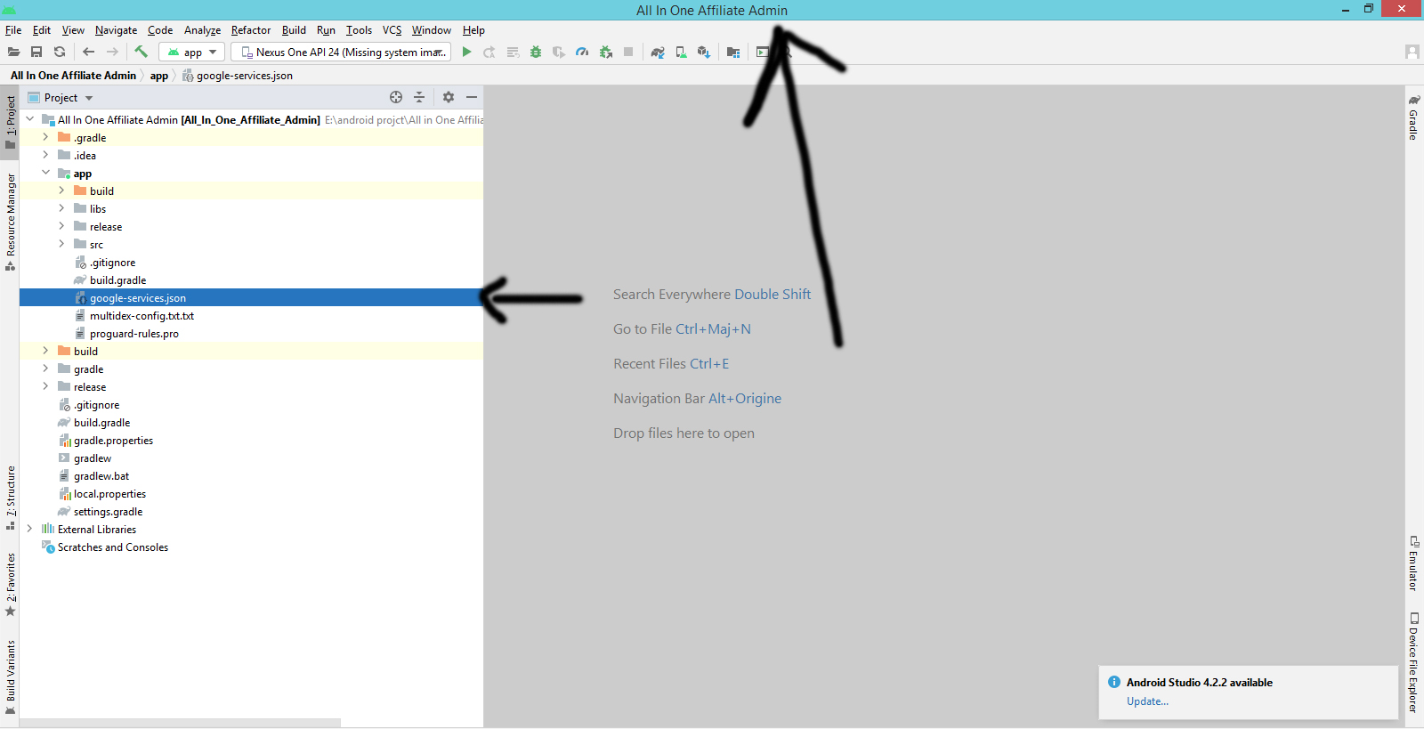
Task: Click All In One Affiliate Admin breadcrumb
Action: click(73, 76)
